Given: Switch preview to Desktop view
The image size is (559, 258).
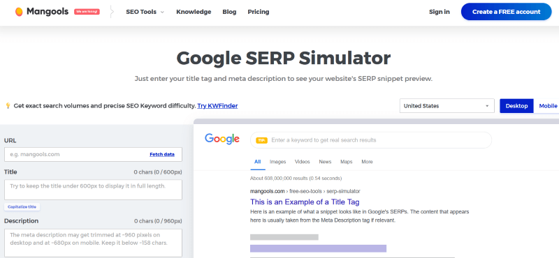Looking at the screenshot, I should 516,106.
